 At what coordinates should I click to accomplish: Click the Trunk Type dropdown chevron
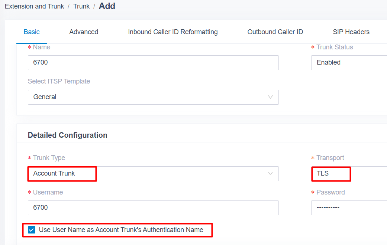(x=270, y=173)
